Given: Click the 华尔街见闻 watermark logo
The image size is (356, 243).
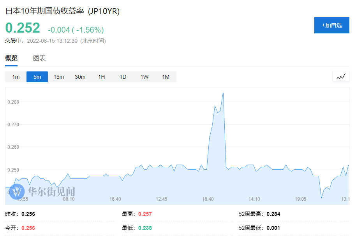Looking at the screenshot, I should 17,191.
